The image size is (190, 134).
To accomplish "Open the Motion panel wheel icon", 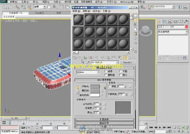I will click(x=175, y=22).
